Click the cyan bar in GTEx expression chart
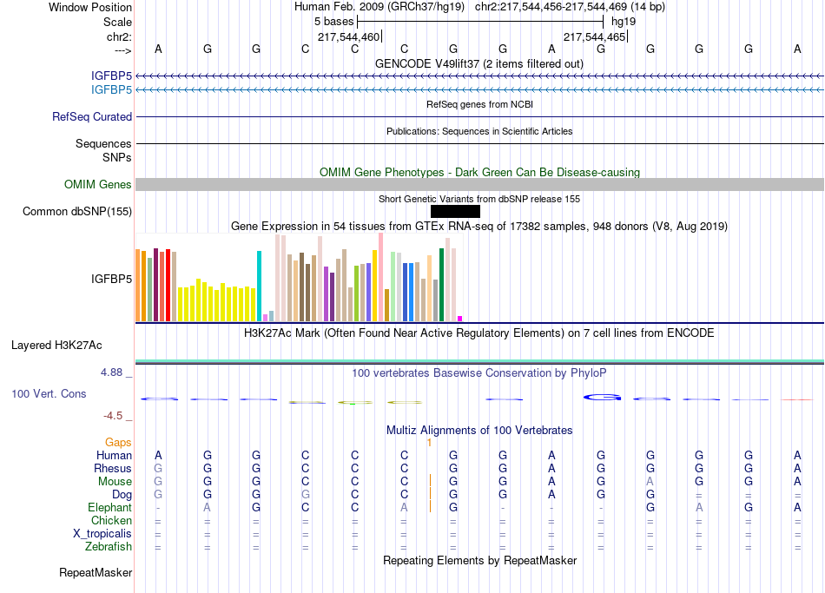This screenshot has height=593, width=825. click(x=259, y=286)
